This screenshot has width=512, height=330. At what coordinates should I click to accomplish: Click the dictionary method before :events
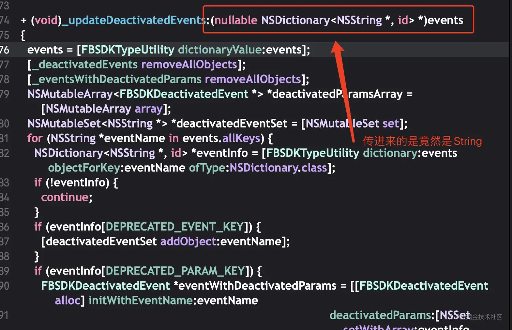tap(390, 153)
